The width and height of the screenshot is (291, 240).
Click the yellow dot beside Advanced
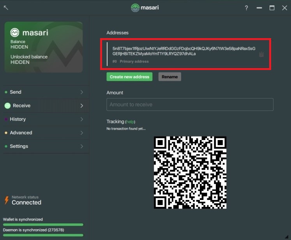tap(6, 133)
